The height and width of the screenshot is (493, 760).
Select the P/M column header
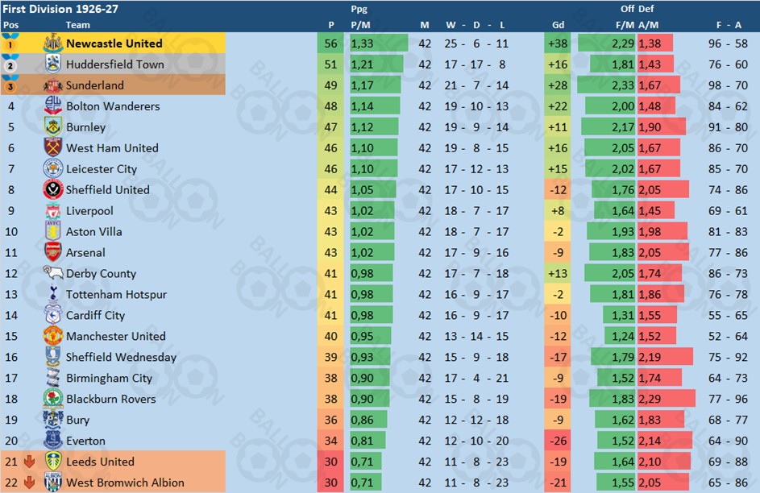(360, 25)
